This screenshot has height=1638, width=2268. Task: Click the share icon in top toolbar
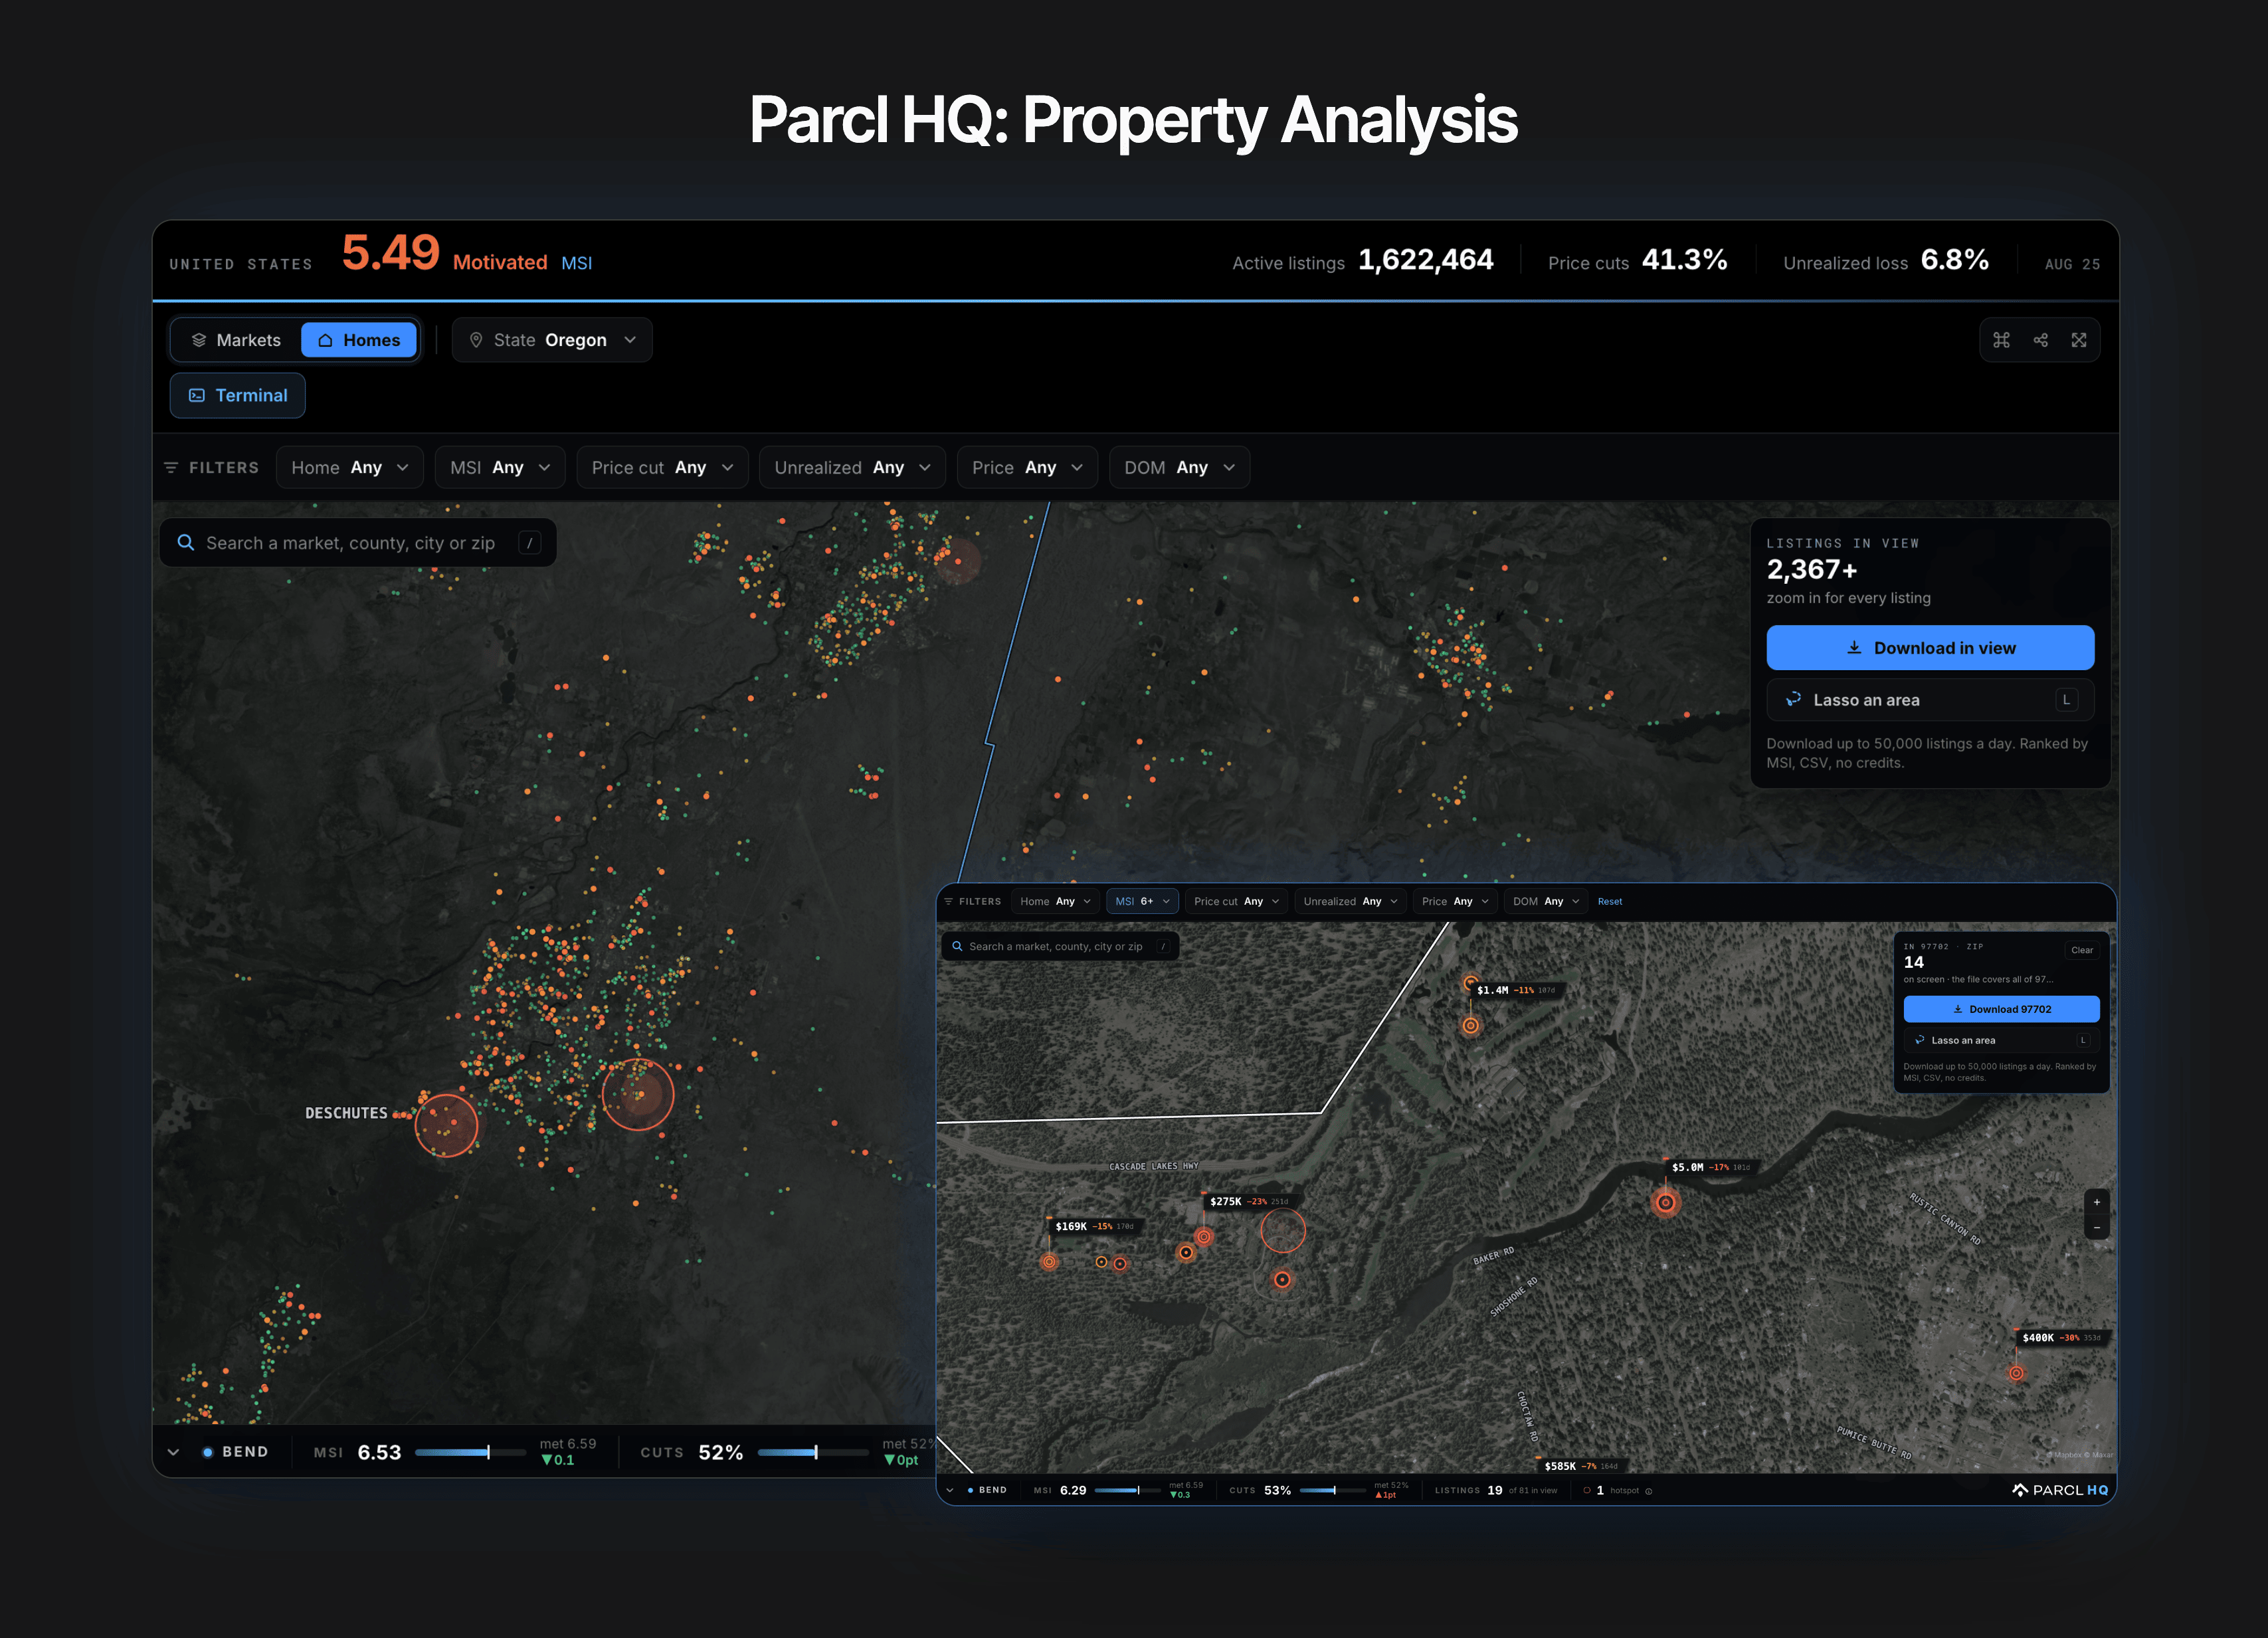2040,340
